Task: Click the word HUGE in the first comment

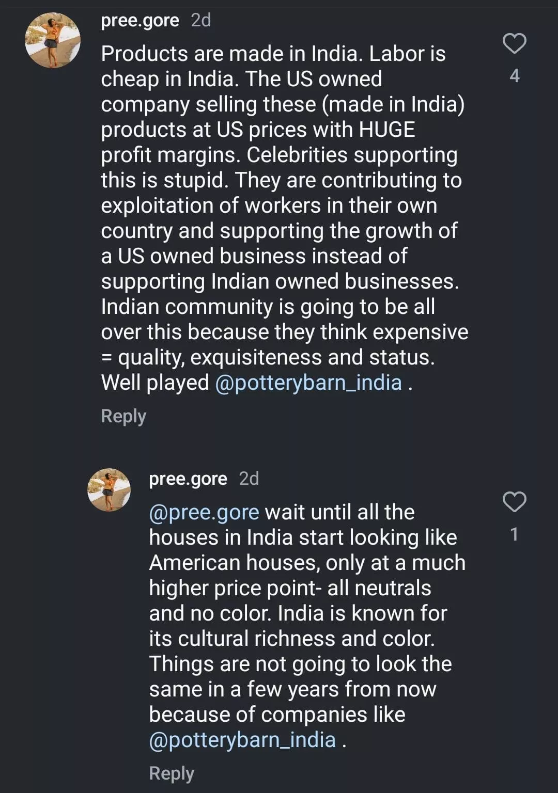Action: coord(387,130)
